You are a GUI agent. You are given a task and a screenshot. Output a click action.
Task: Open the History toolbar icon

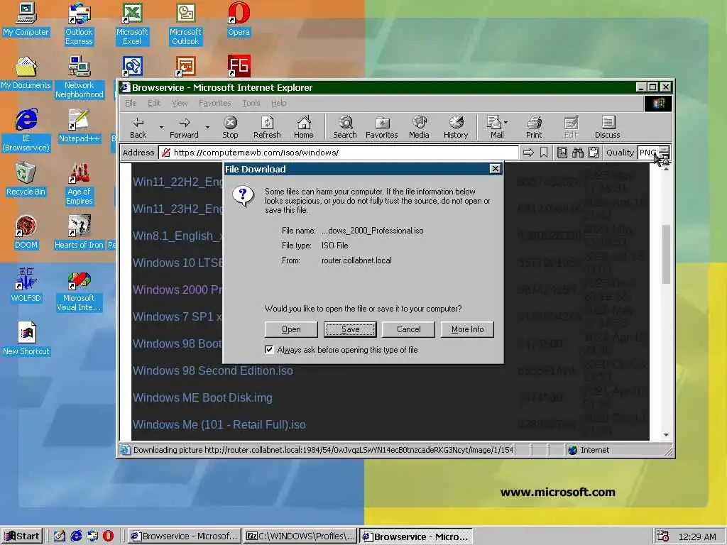(x=456, y=128)
